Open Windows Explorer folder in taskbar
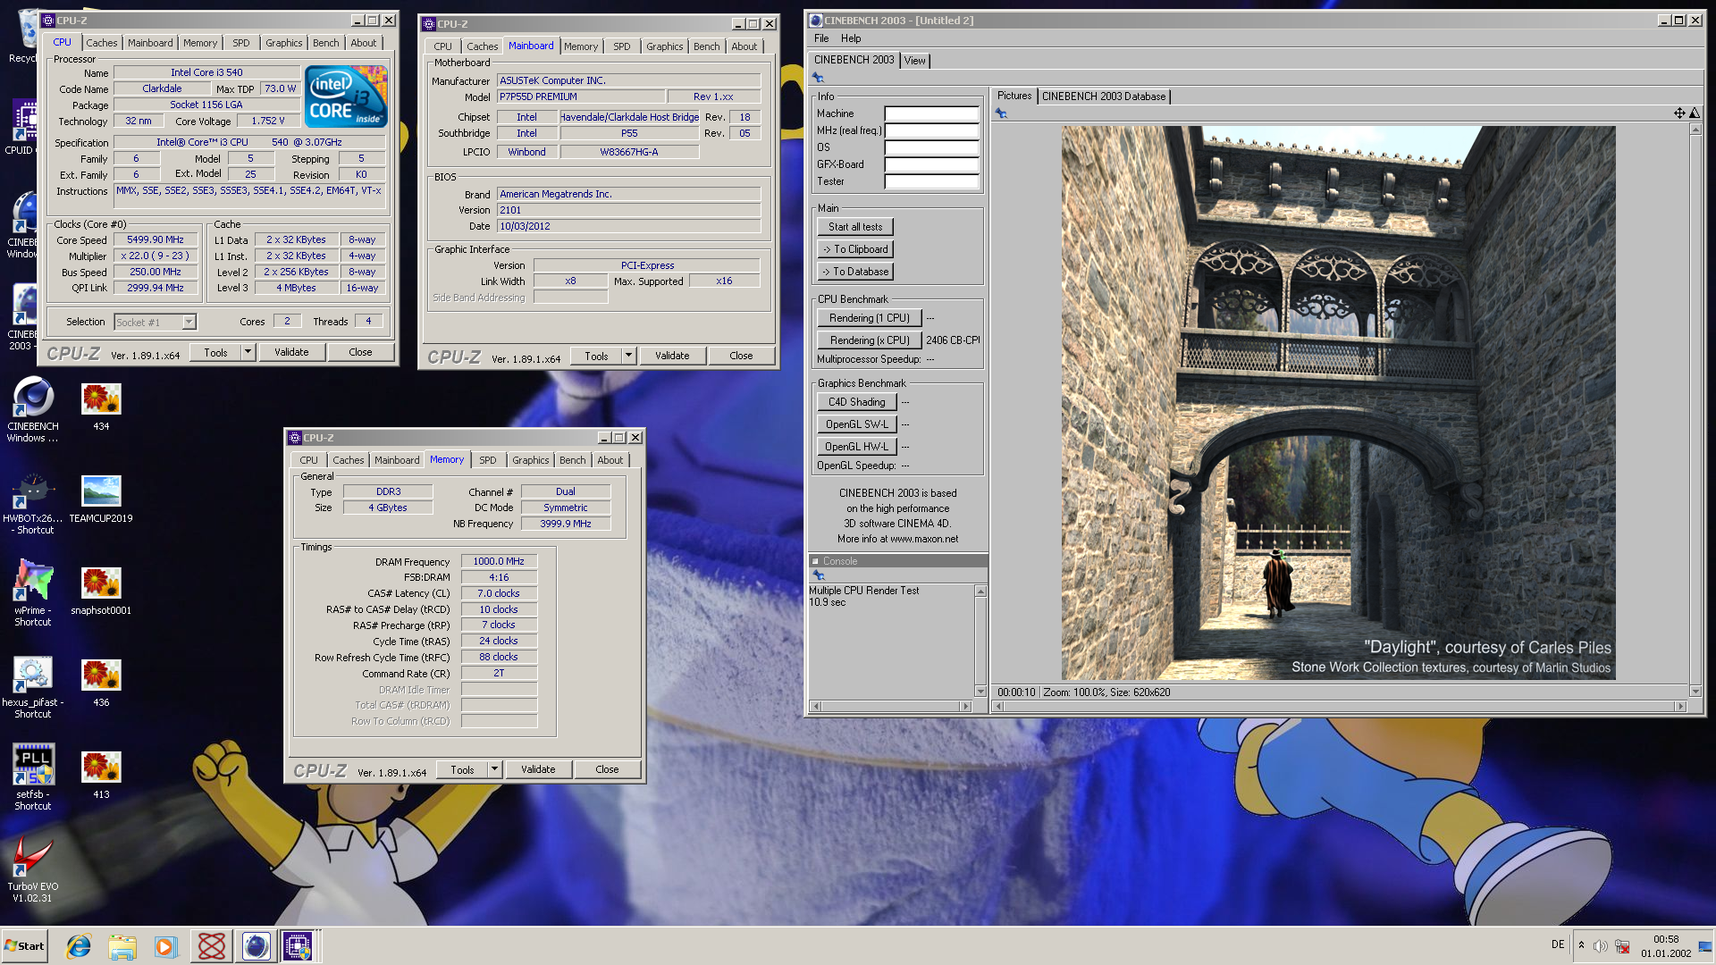 [122, 946]
